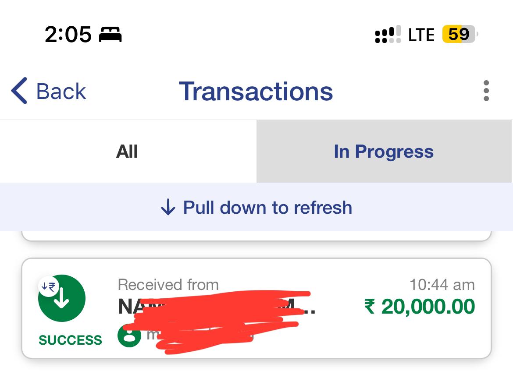Tap the bed sleep-focus status icon
The width and height of the screenshot is (513, 378).
point(110,35)
